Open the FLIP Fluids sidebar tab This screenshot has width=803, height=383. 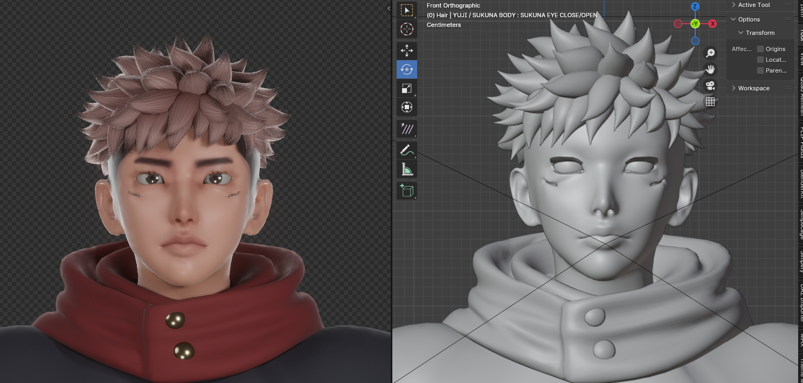pos(800,141)
